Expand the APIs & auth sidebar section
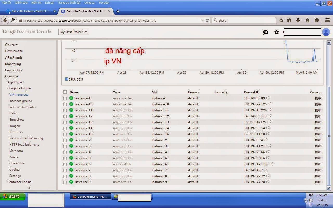 14,57
